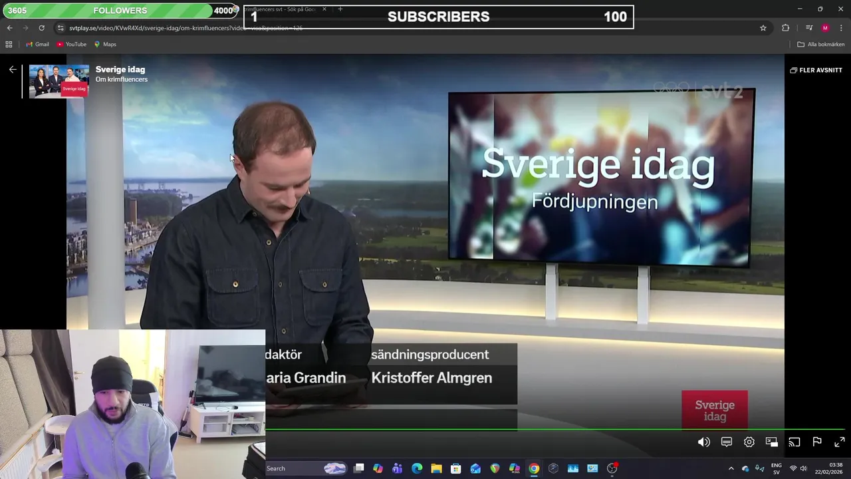View site information for svtplay.se
The width and height of the screenshot is (851, 479).
pyautogui.click(x=61, y=28)
